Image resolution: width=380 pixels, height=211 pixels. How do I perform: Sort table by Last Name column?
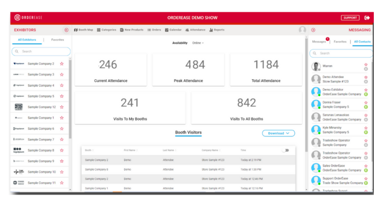point(169,150)
